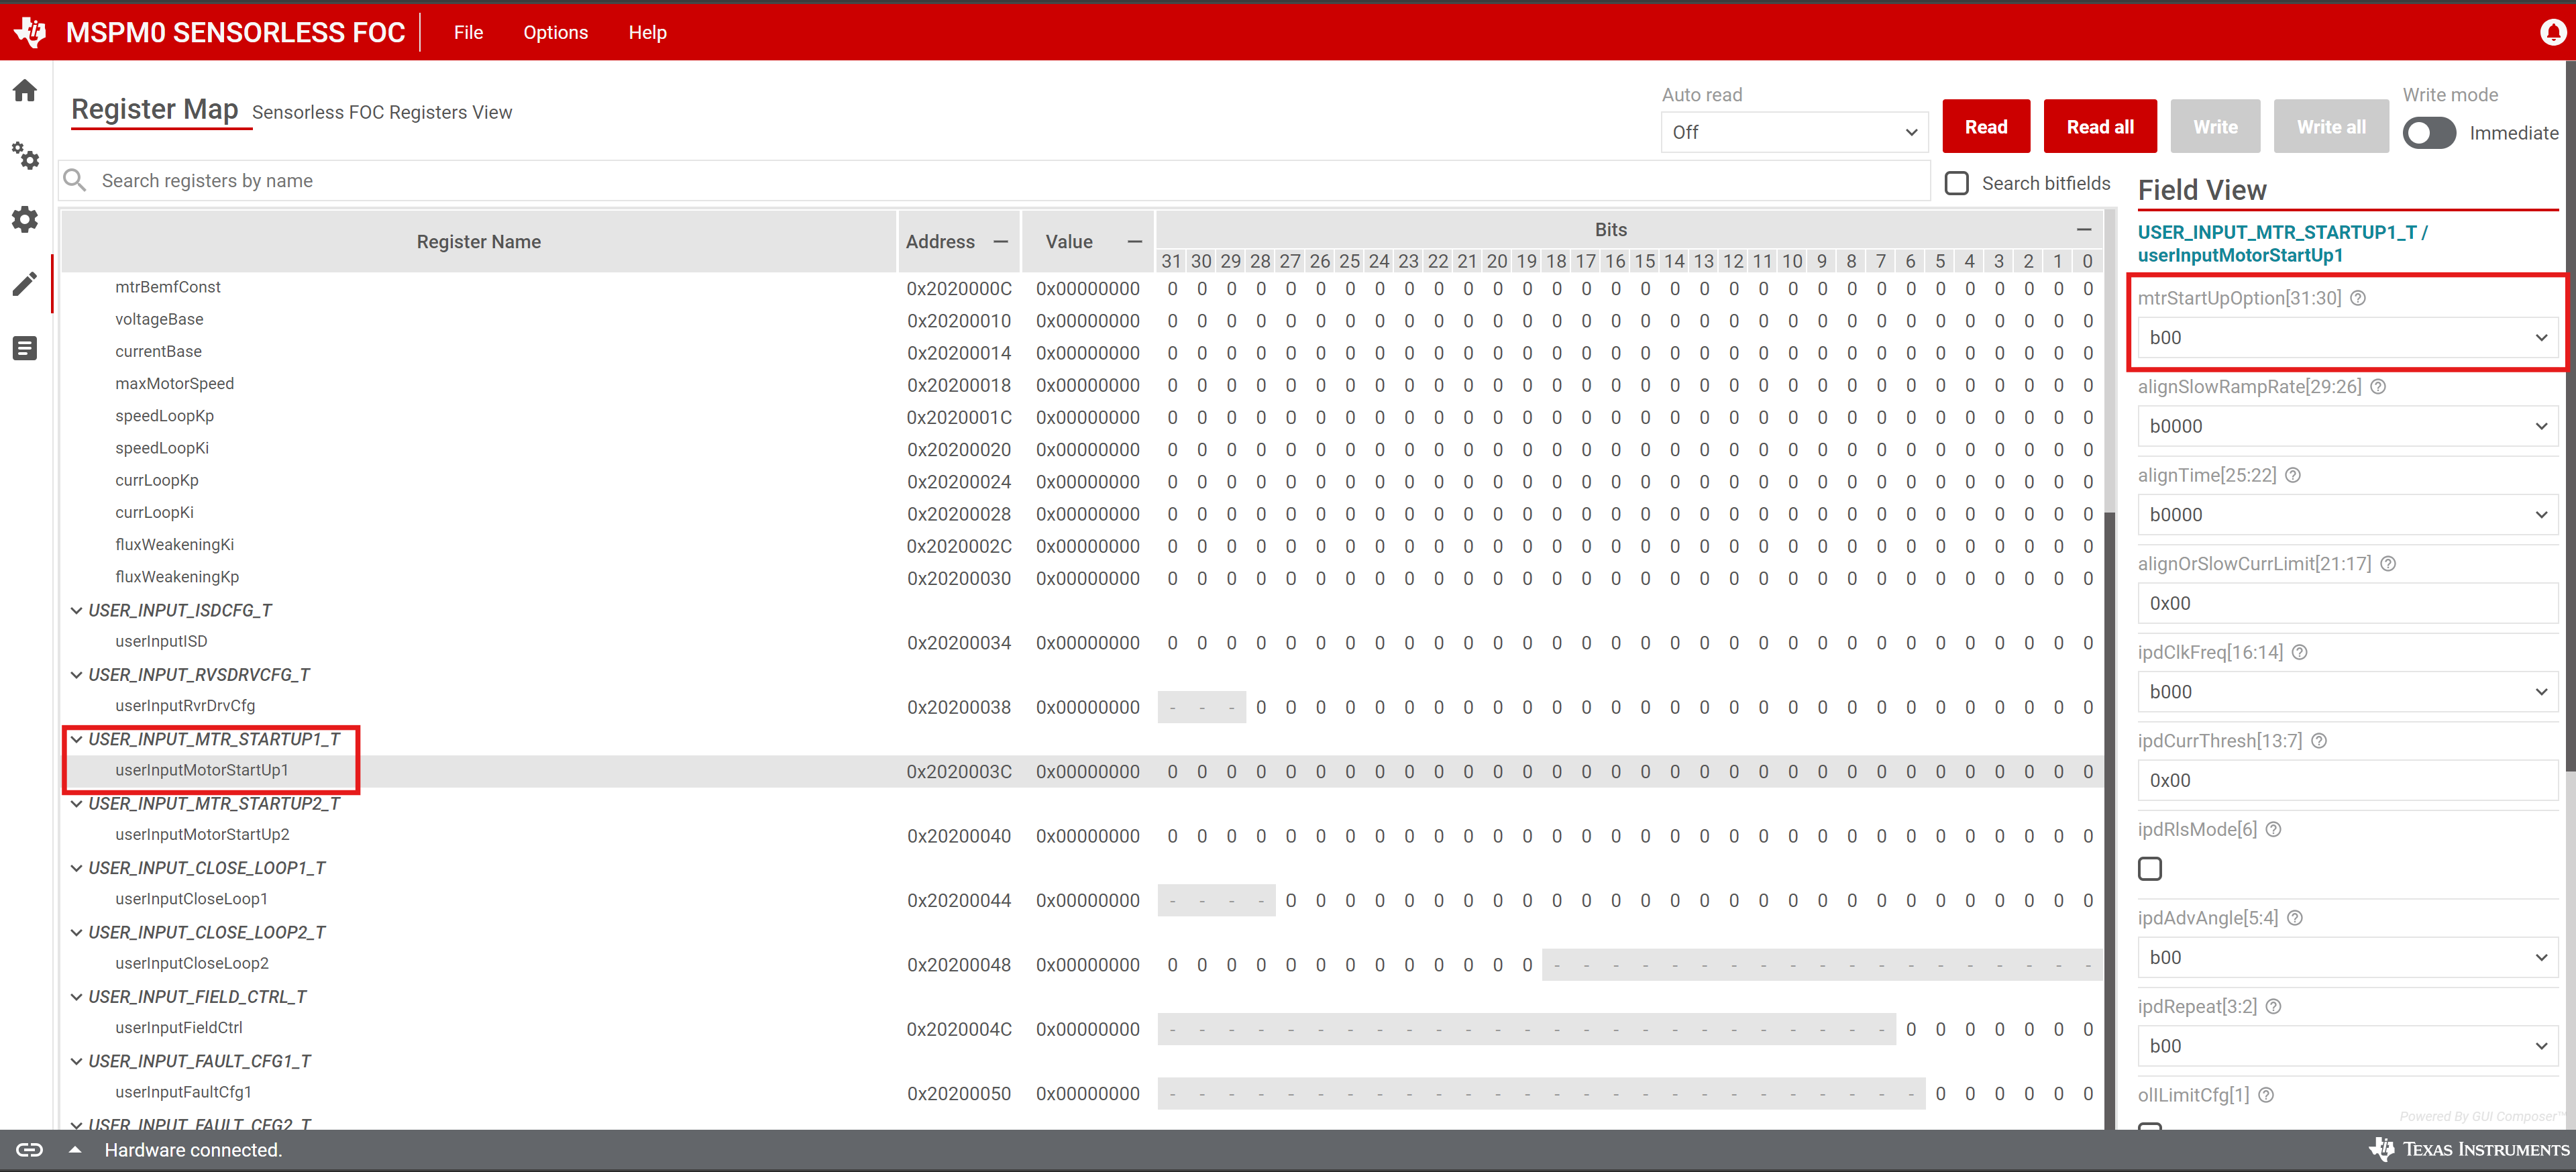Screen dimensions: 2576x1172
Task: Enable Search bitfields checkbox
Action: (x=1957, y=183)
